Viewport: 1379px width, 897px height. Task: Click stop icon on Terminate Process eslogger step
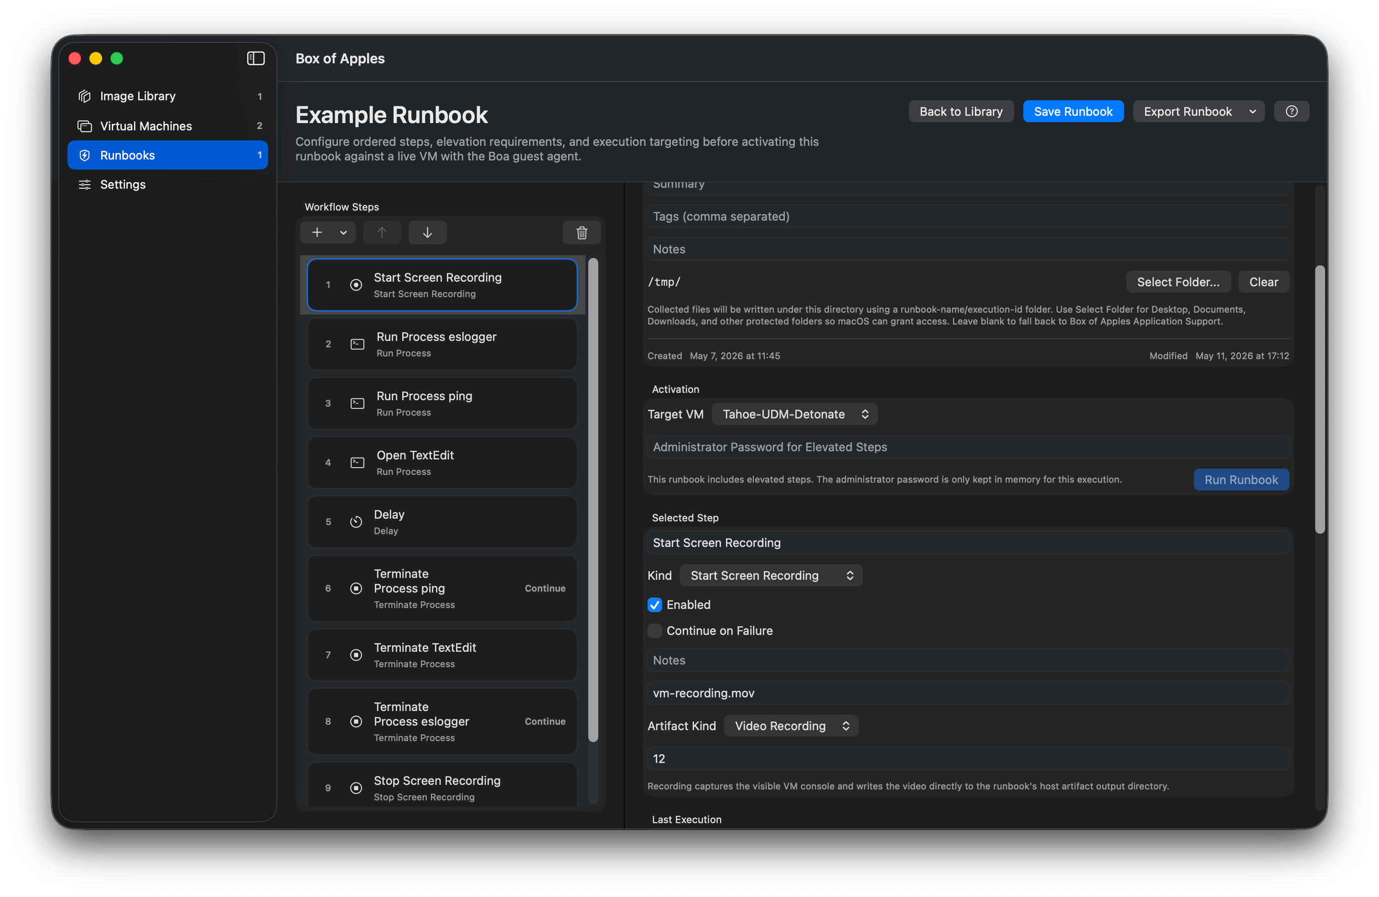point(356,722)
